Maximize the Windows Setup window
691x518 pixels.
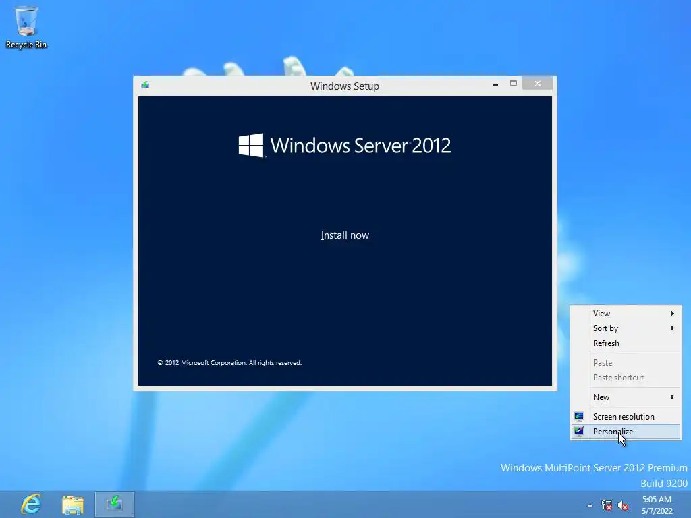[514, 83]
